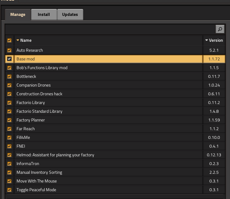Switch to the Manage tab
Viewport: 230px width, 199px height.
click(x=18, y=15)
